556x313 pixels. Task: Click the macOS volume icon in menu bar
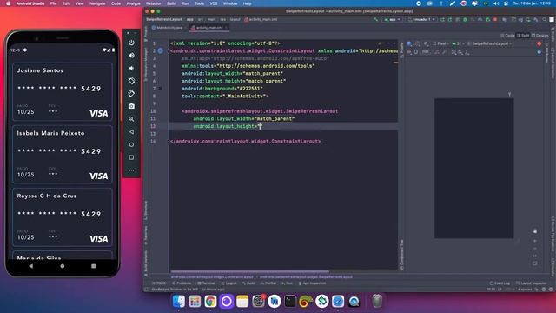(496, 3)
